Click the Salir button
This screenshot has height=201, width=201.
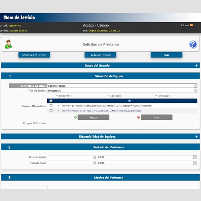(166, 55)
